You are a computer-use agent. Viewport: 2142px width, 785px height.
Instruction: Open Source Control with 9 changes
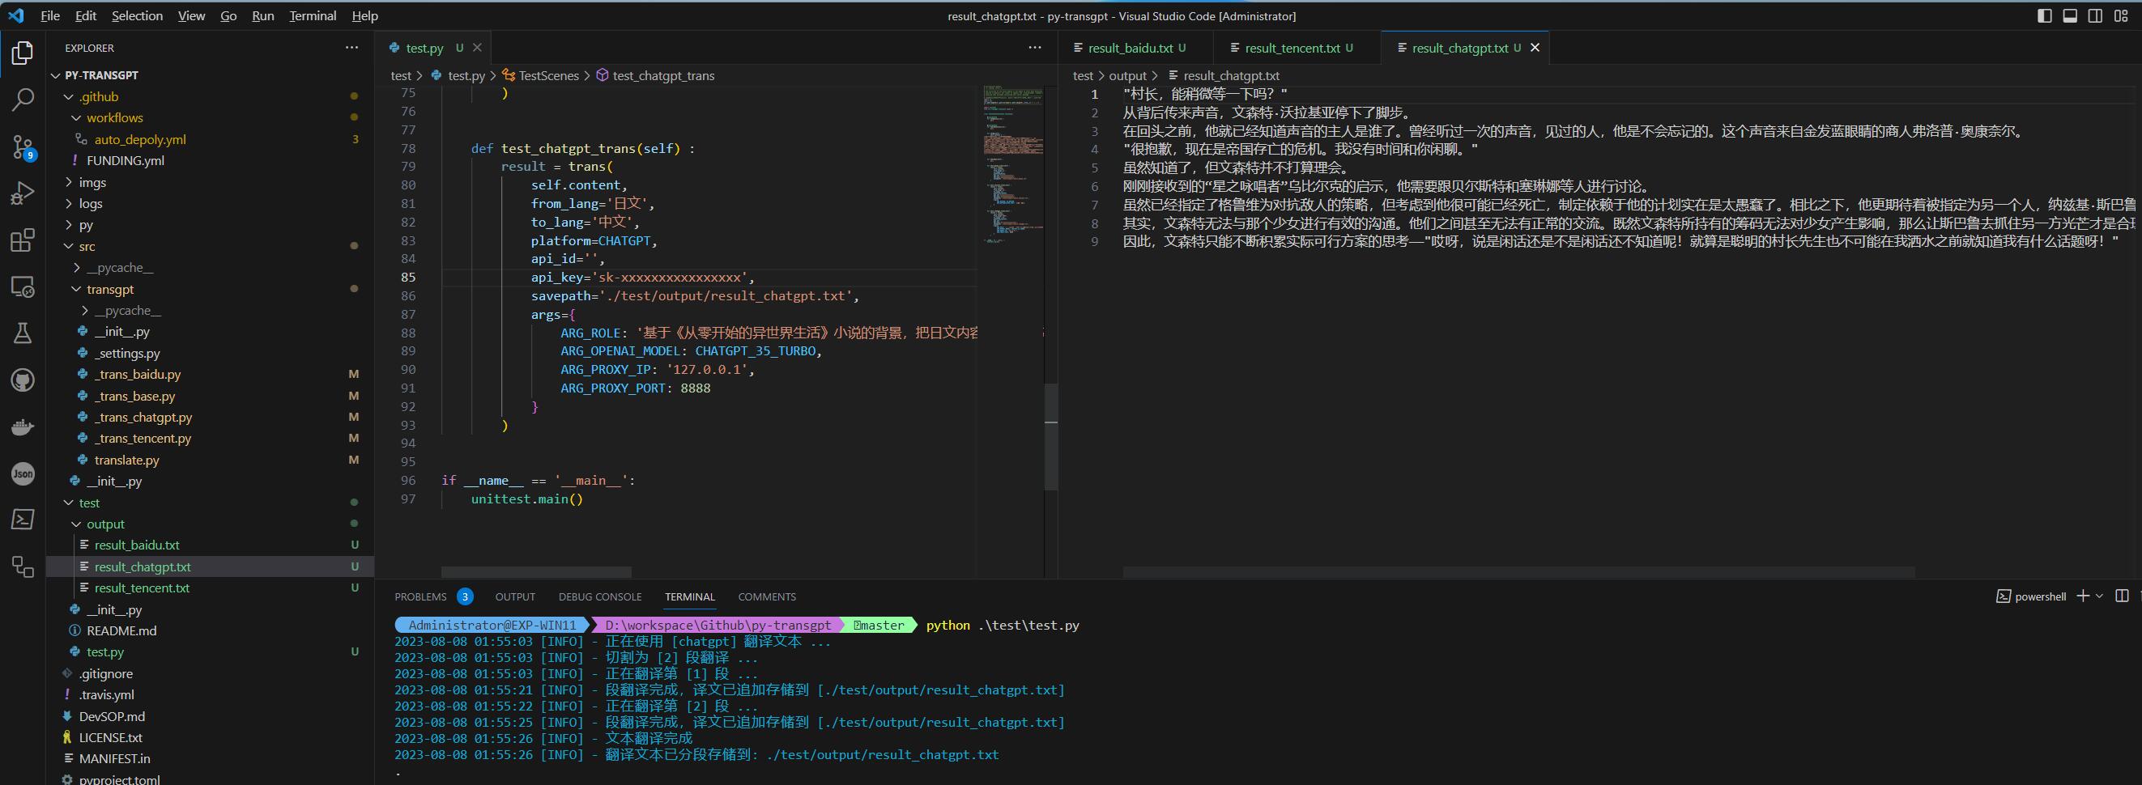coord(23,147)
